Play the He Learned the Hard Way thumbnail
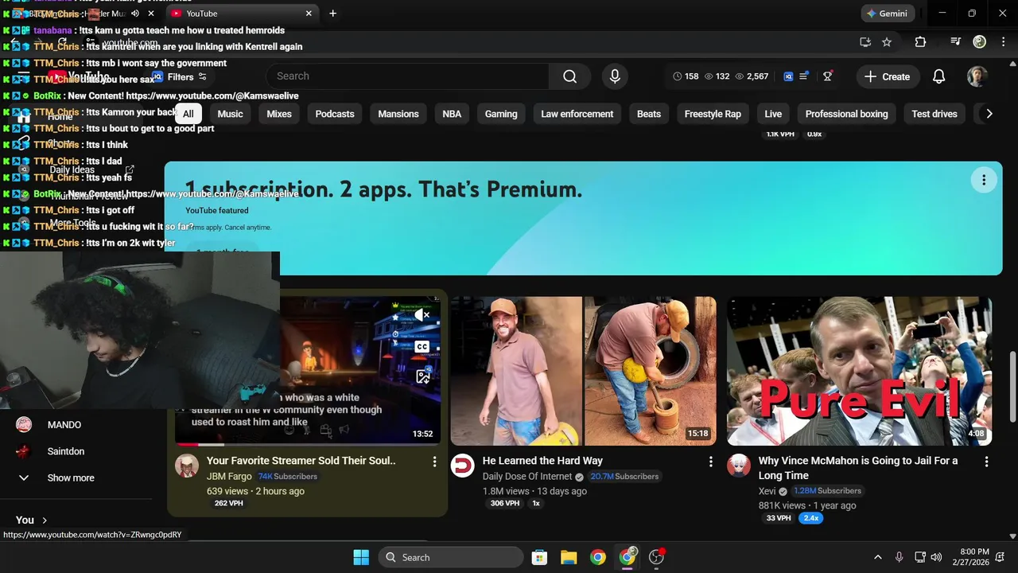 [584, 371]
